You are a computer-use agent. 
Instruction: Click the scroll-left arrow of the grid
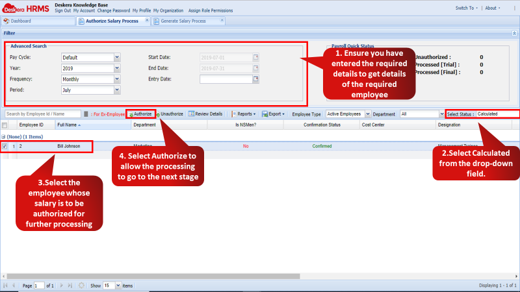coord(3,276)
